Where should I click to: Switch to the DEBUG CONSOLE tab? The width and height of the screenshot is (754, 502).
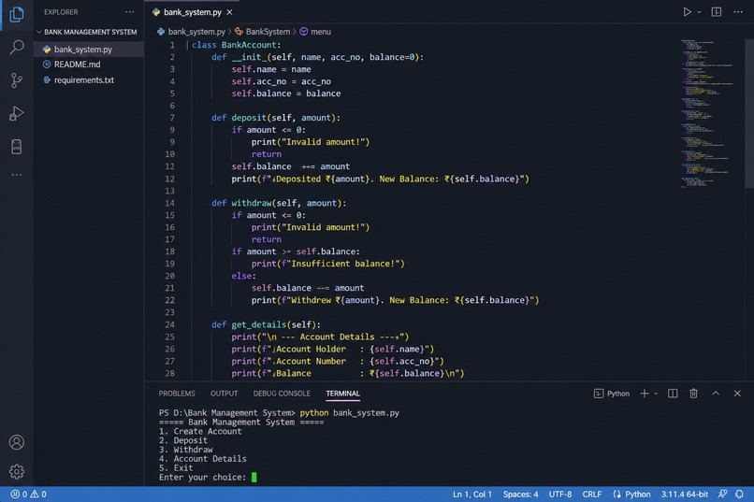tap(282, 394)
